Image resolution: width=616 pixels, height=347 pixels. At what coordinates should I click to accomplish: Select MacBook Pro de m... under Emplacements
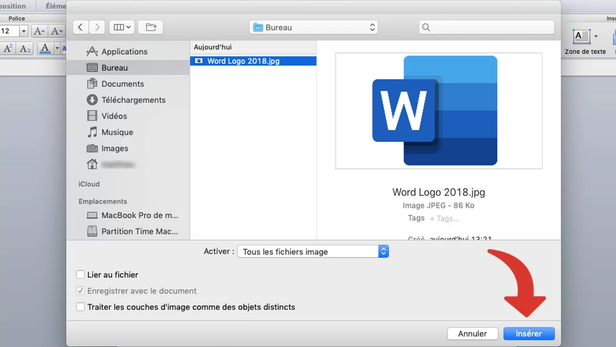pos(128,215)
